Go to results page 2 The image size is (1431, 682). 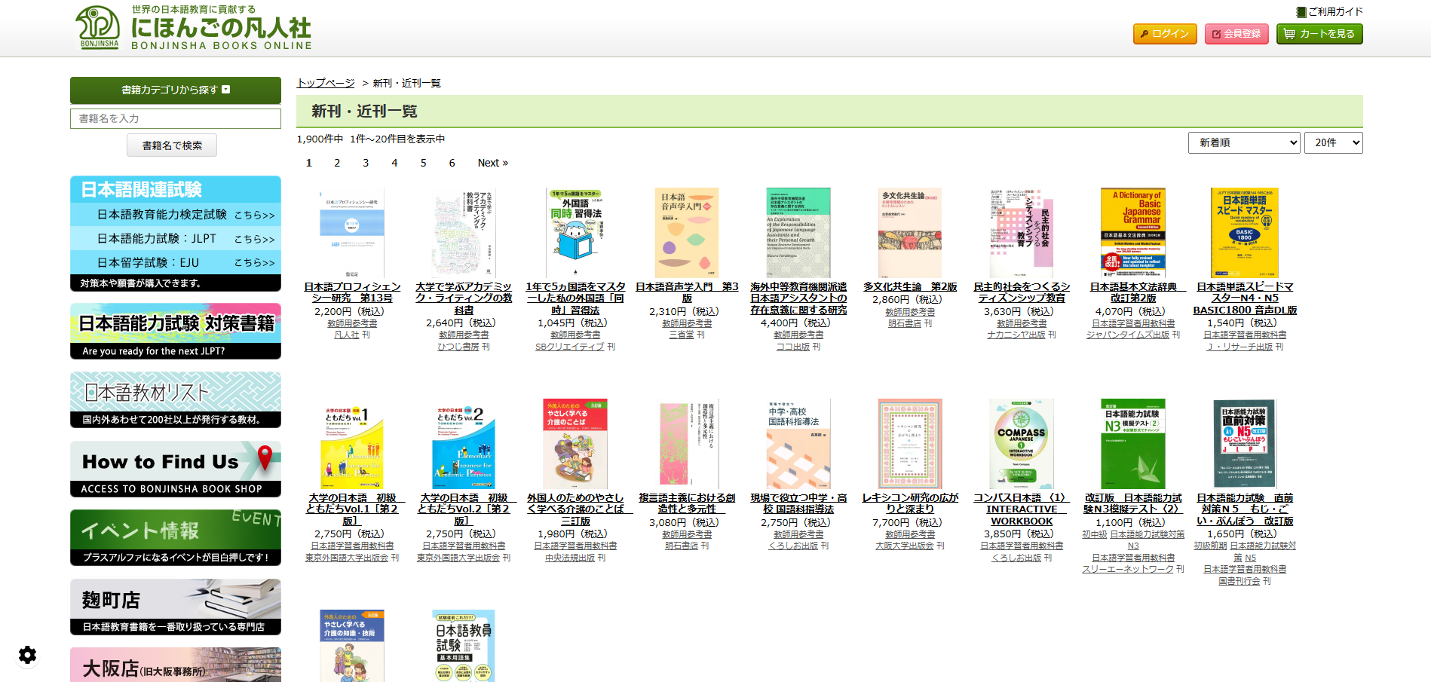click(x=337, y=163)
